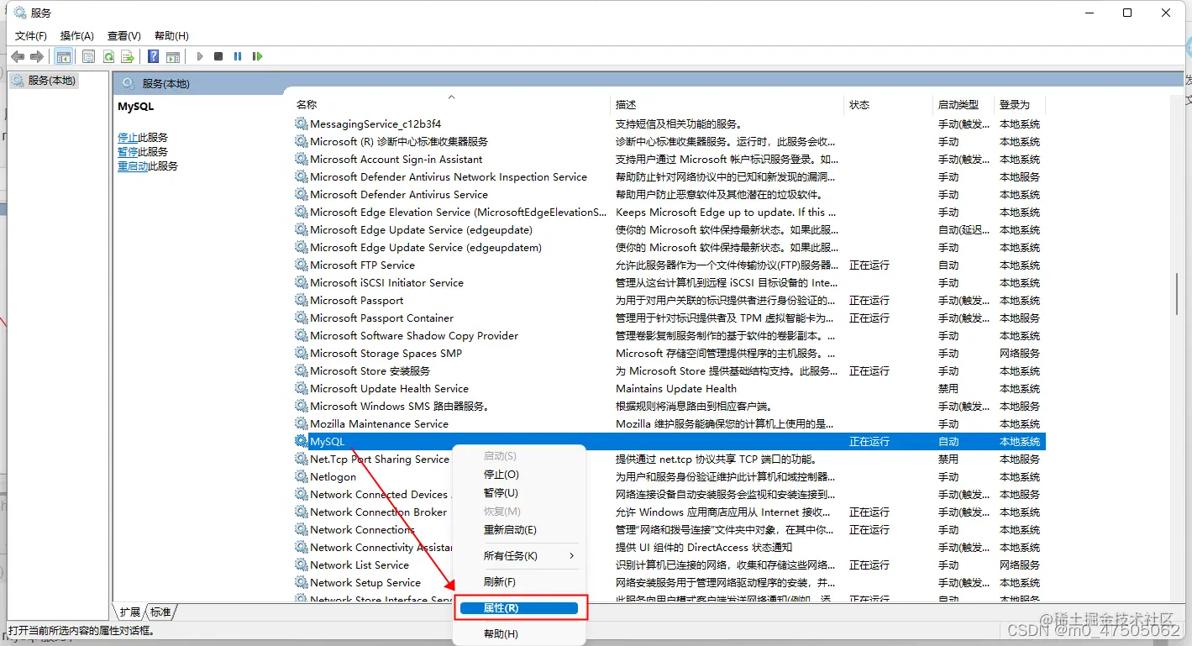Click the Back arrow in toolbar
1192x646 pixels.
point(18,56)
